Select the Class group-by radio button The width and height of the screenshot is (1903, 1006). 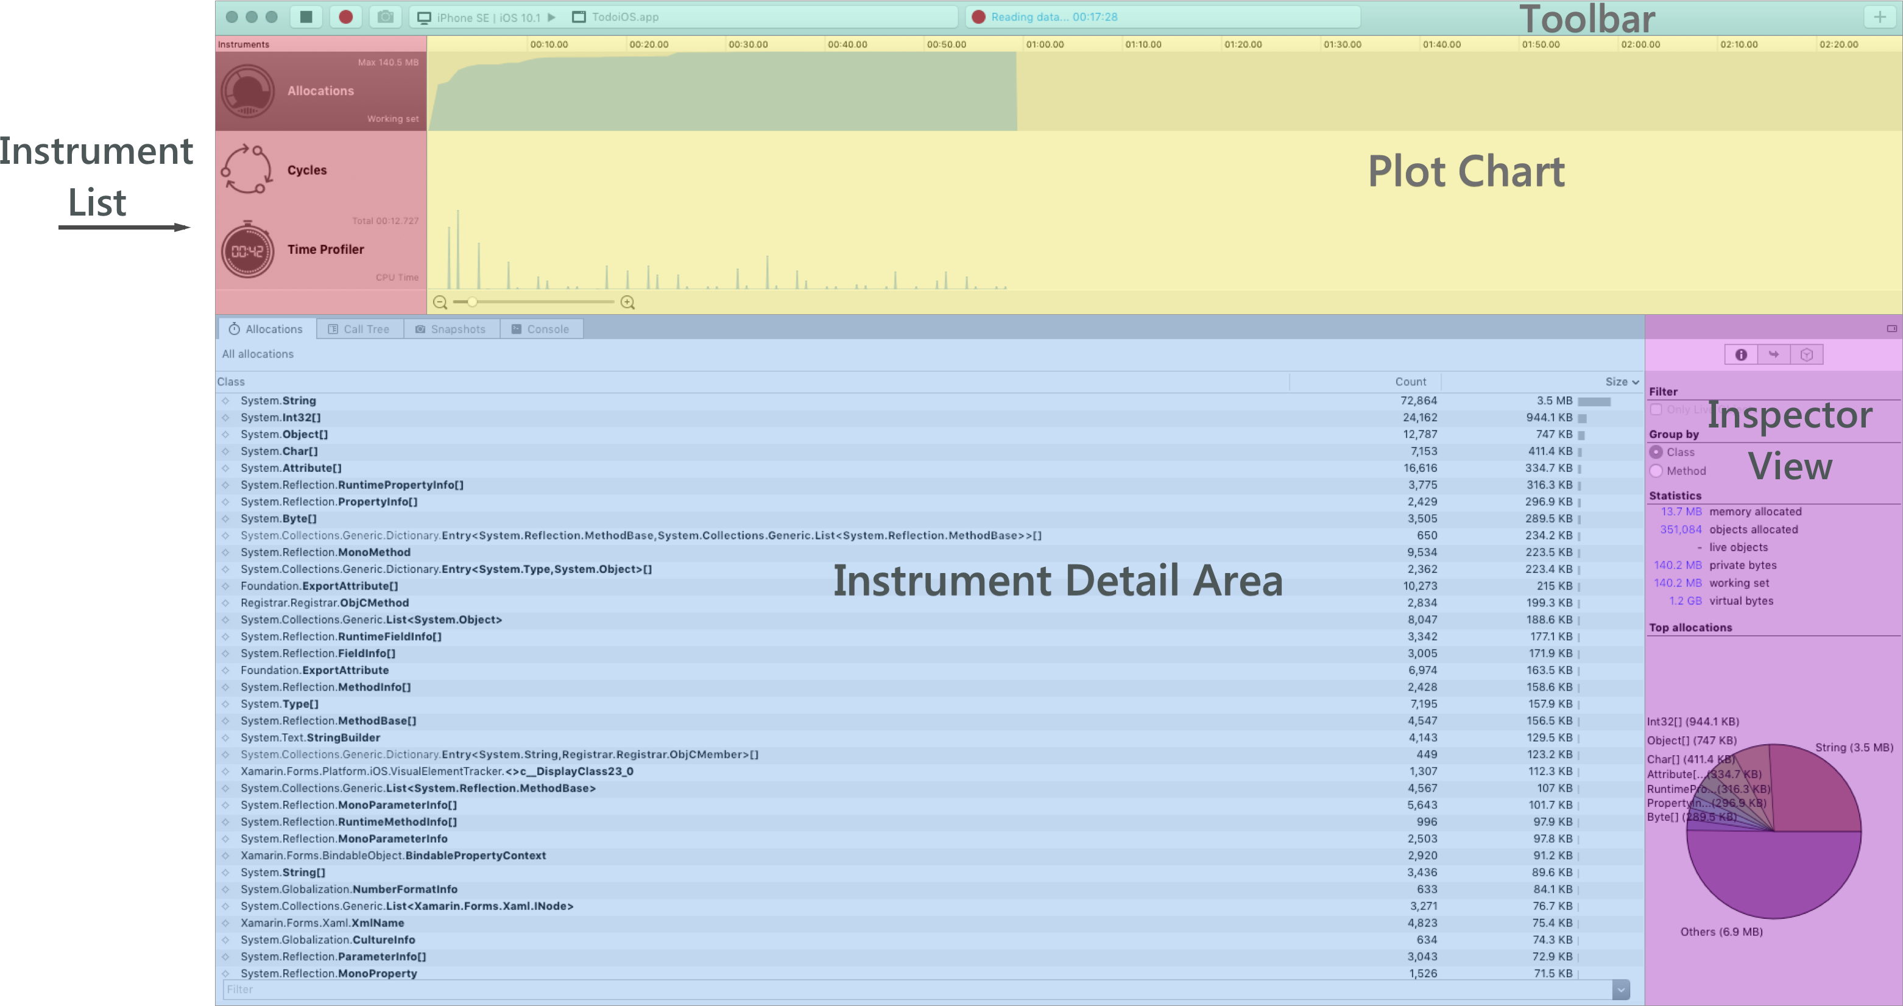[1656, 452]
